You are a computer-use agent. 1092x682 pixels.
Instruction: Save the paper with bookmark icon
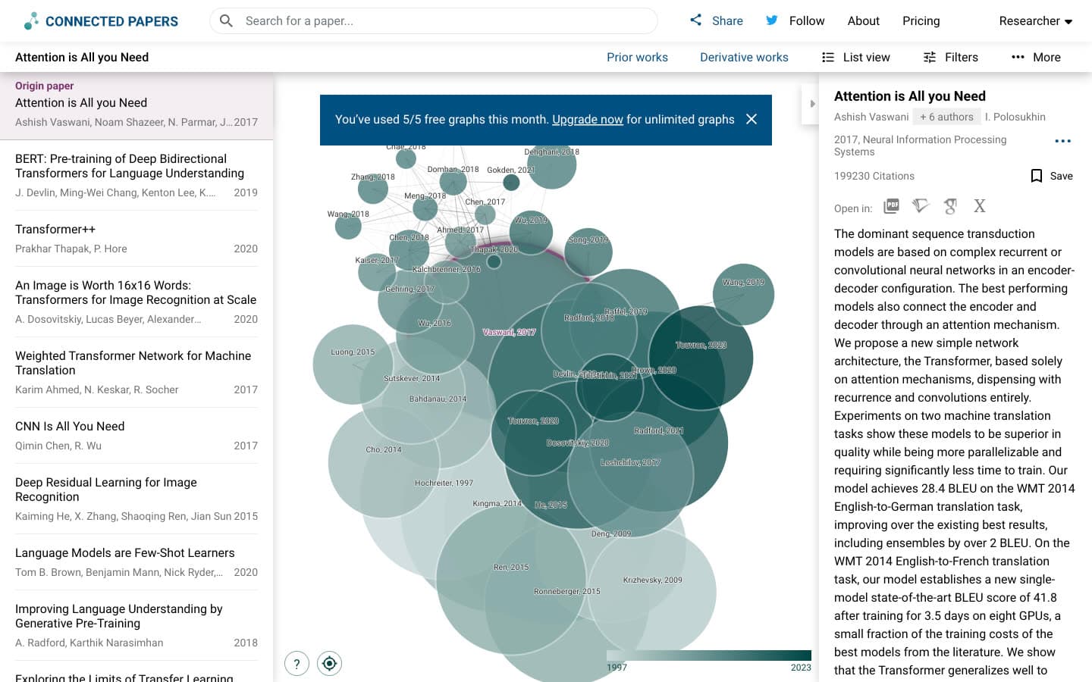tap(1051, 176)
